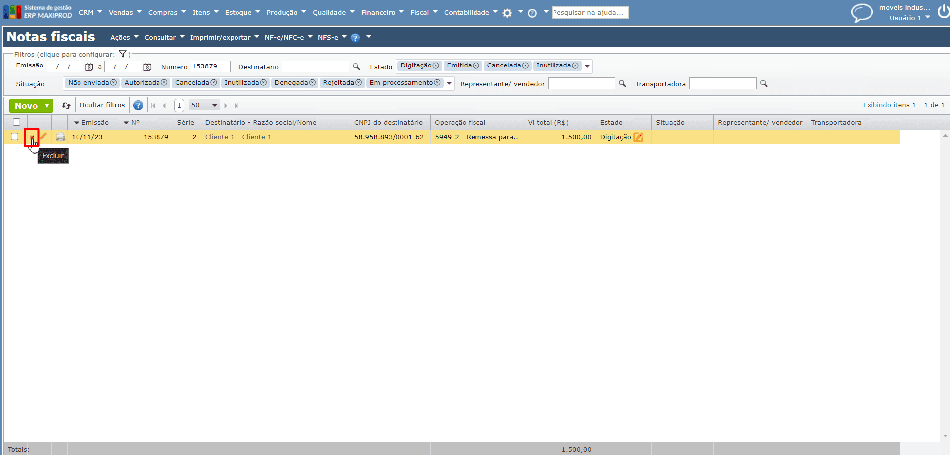Open the Estoque menu

pos(242,12)
